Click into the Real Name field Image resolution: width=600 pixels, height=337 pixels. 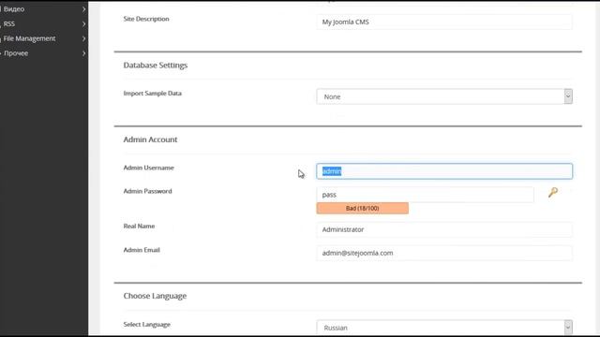point(444,229)
